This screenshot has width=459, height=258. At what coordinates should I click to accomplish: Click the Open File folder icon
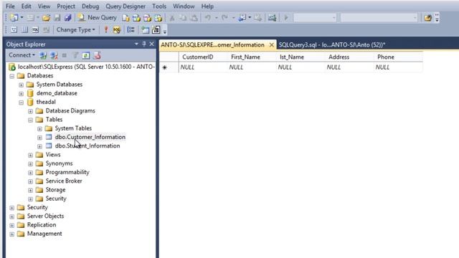click(x=46, y=18)
